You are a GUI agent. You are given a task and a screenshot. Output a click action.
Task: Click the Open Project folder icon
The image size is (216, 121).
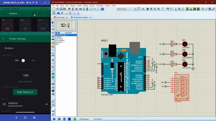click(x=57, y=9)
